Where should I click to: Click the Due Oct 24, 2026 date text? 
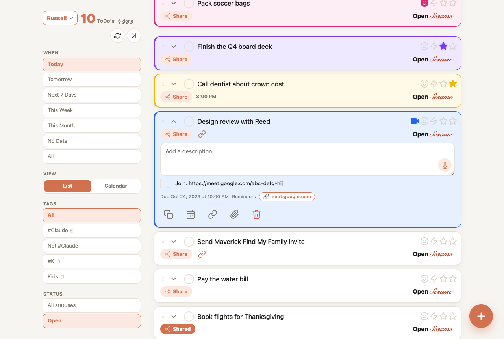pos(195,197)
